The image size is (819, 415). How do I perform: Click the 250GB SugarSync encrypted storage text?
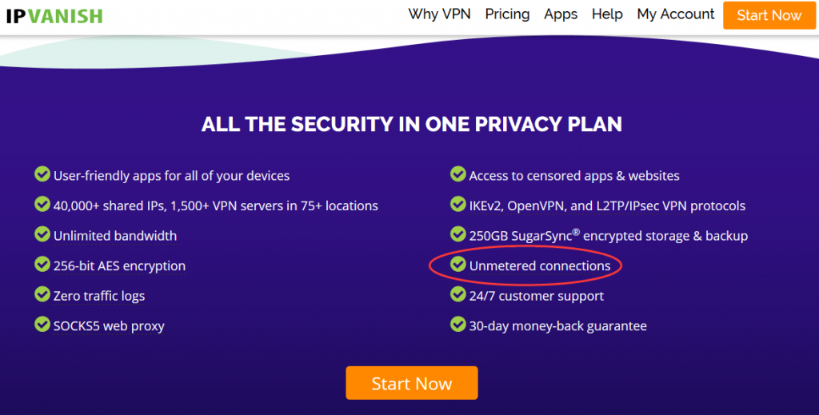click(609, 235)
